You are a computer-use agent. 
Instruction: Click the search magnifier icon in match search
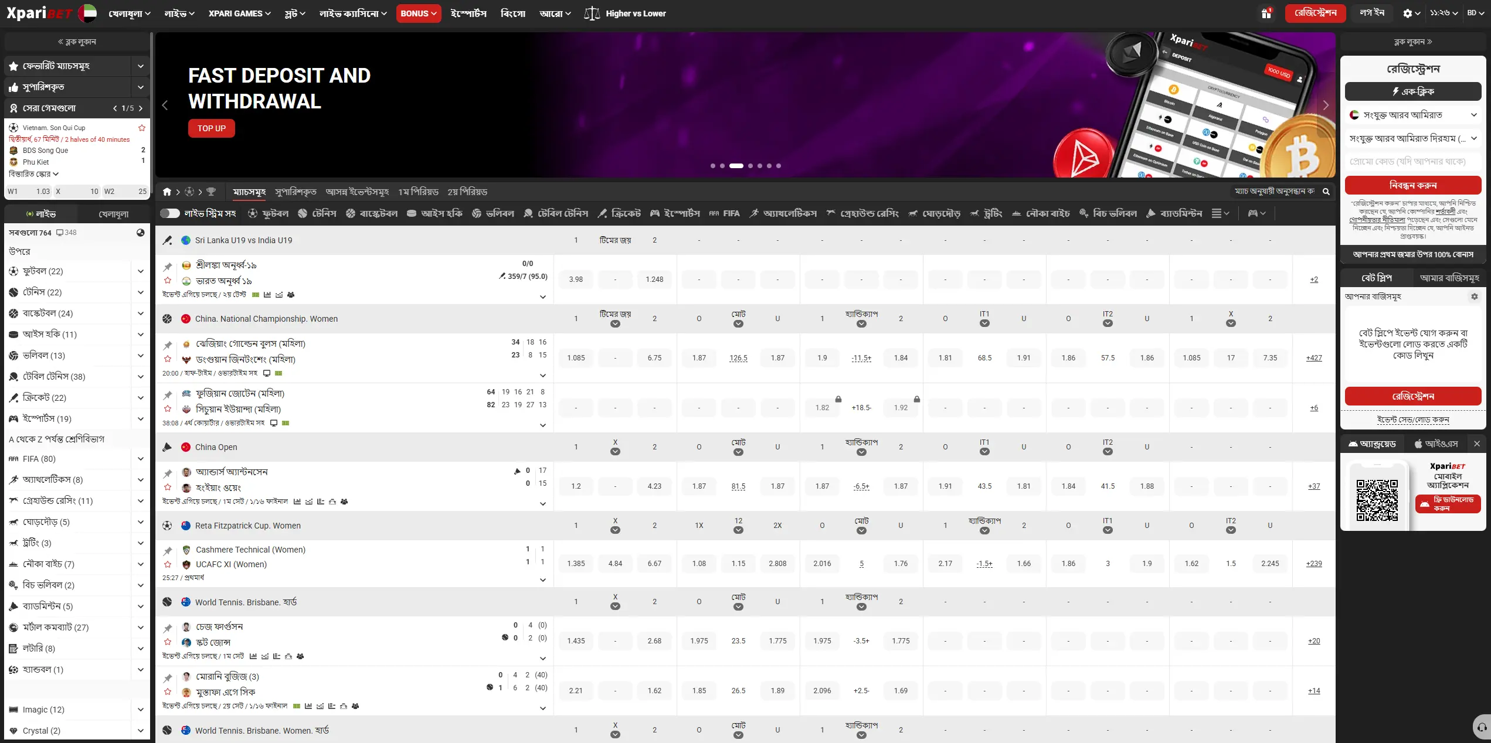tap(1326, 192)
